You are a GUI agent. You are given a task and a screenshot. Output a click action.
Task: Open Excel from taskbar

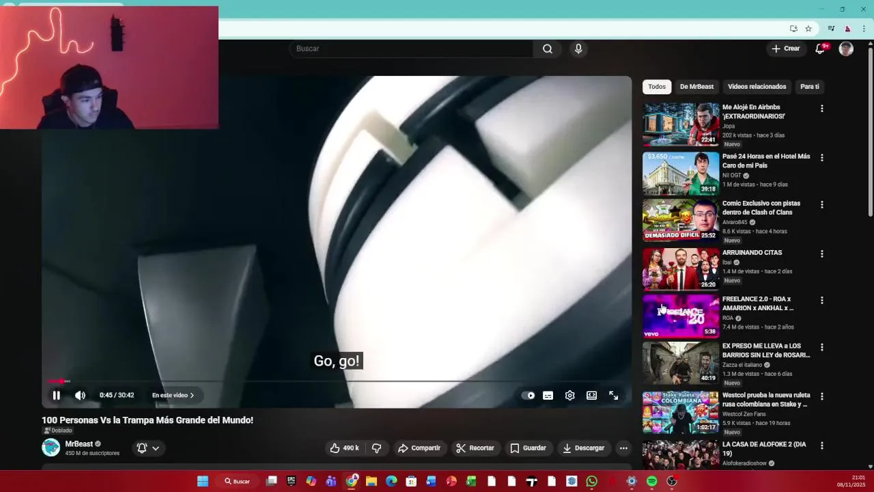(471, 481)
